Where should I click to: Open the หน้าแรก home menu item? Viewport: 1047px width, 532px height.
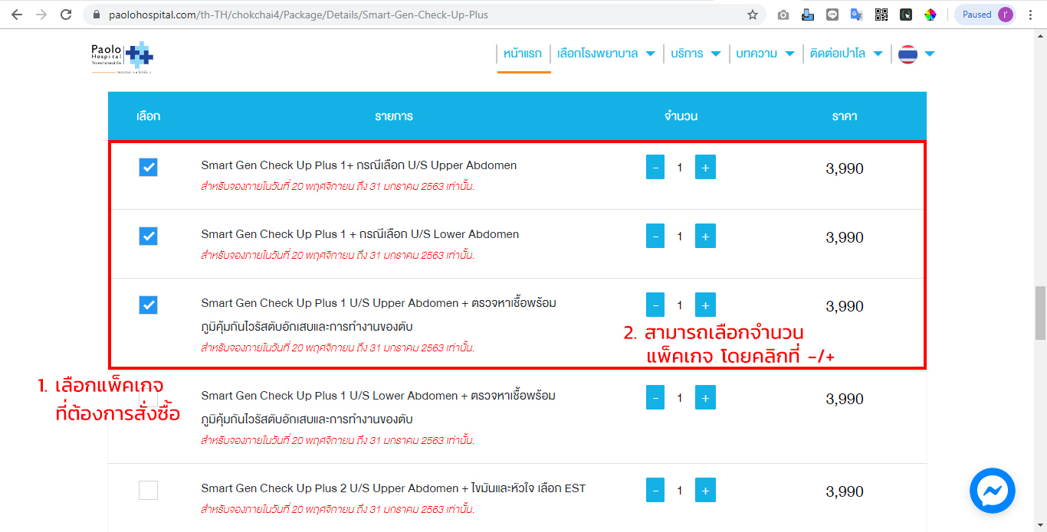(x=523, y=54)
